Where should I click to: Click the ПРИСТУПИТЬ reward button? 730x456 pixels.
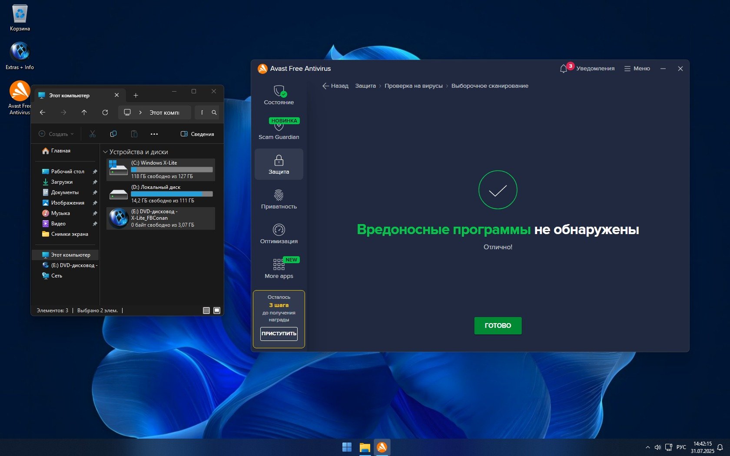(x=279, y=334)
